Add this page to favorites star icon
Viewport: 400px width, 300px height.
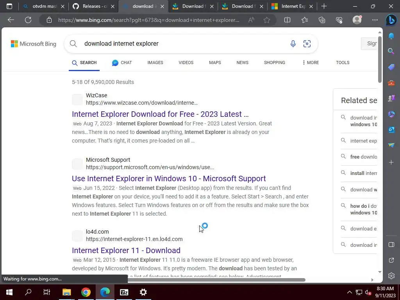point(267,20)
